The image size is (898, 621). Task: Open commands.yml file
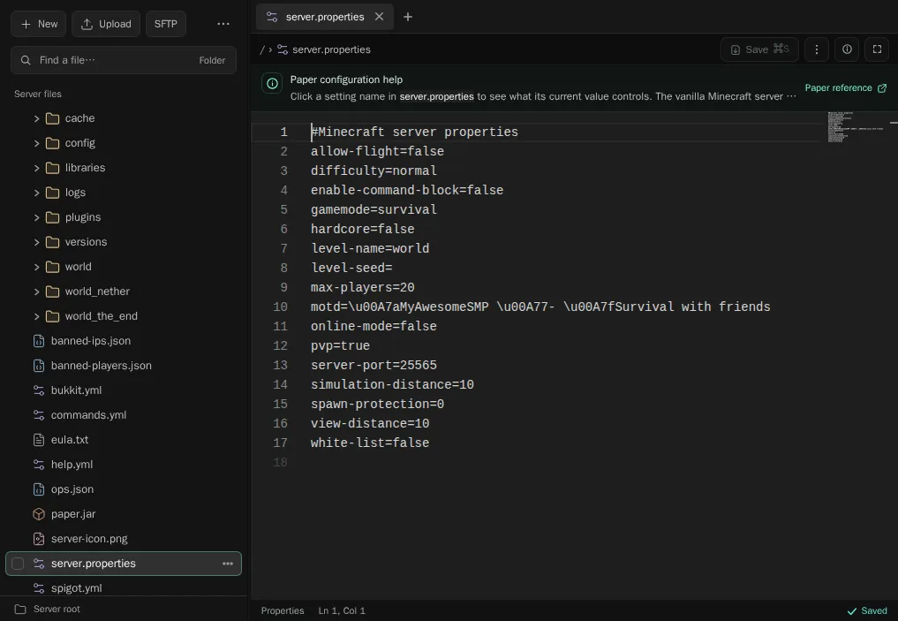pos(88,415)
